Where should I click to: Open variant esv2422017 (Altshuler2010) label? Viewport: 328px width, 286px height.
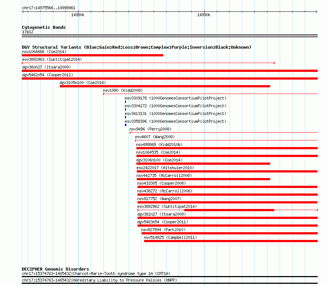tap(165, 168)
